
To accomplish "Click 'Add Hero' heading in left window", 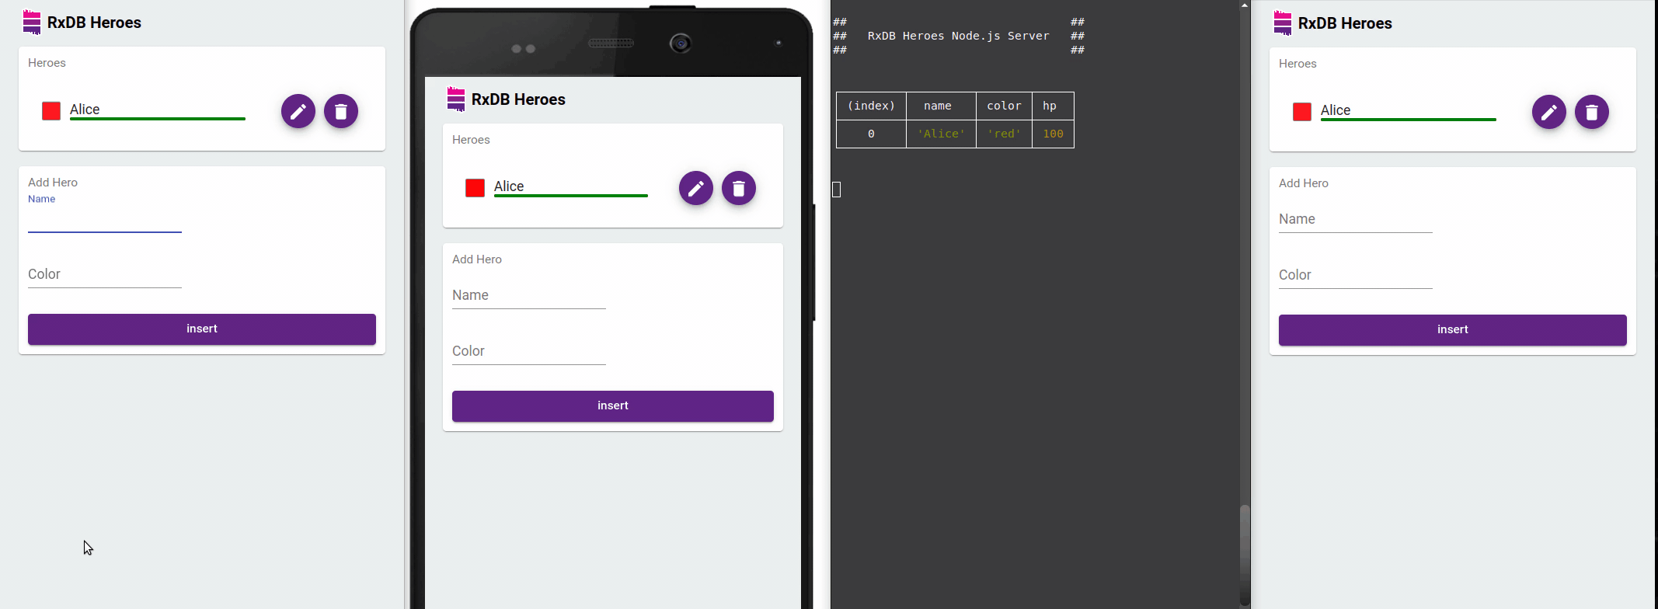I will pos(53,183).
